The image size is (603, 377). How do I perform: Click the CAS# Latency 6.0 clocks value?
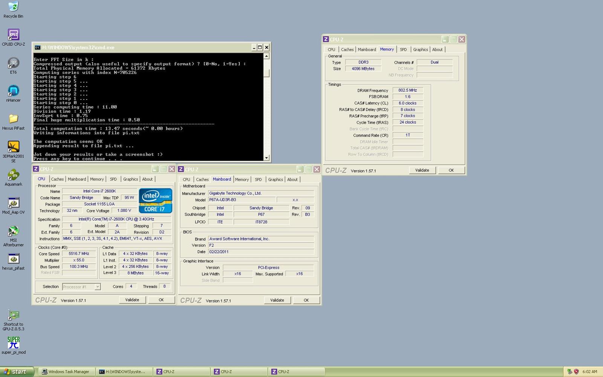pos(408,103)
